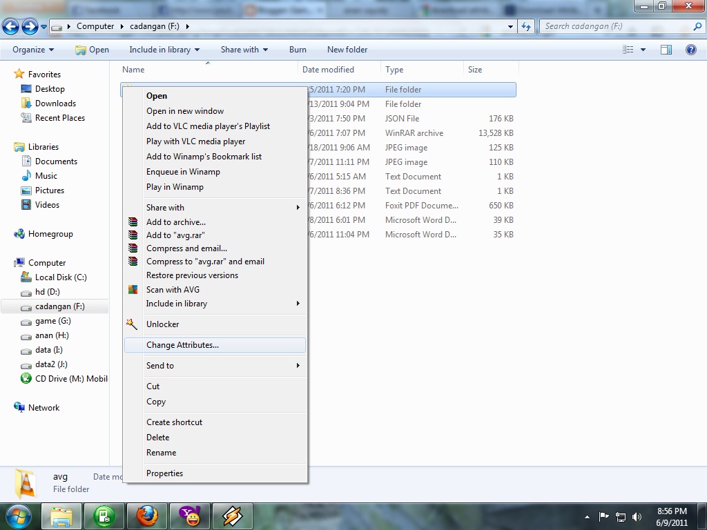Click WinRAR icon beside Add to "avg.rar"
Viewport: 707px width, 530px height.
[x=133, y=235]
